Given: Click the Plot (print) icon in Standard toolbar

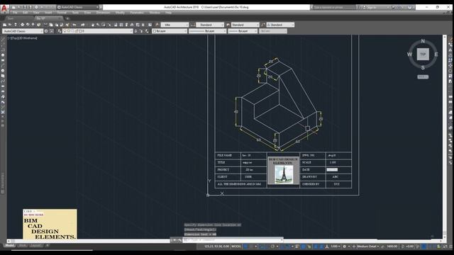Looking at the screenshot, I should (22, 25).
